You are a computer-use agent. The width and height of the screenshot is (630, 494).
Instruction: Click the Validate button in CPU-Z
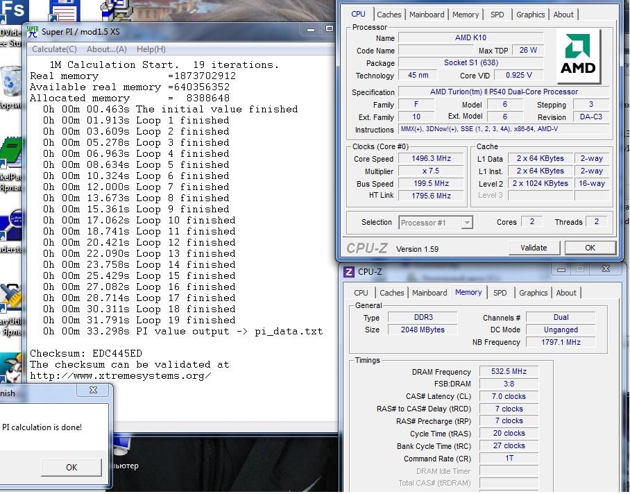pos(534,248)
